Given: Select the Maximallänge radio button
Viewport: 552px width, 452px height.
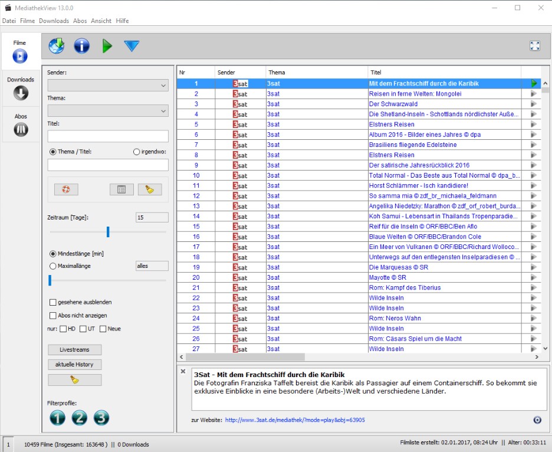Looking at the screenshot, I should tap(53, 266).
